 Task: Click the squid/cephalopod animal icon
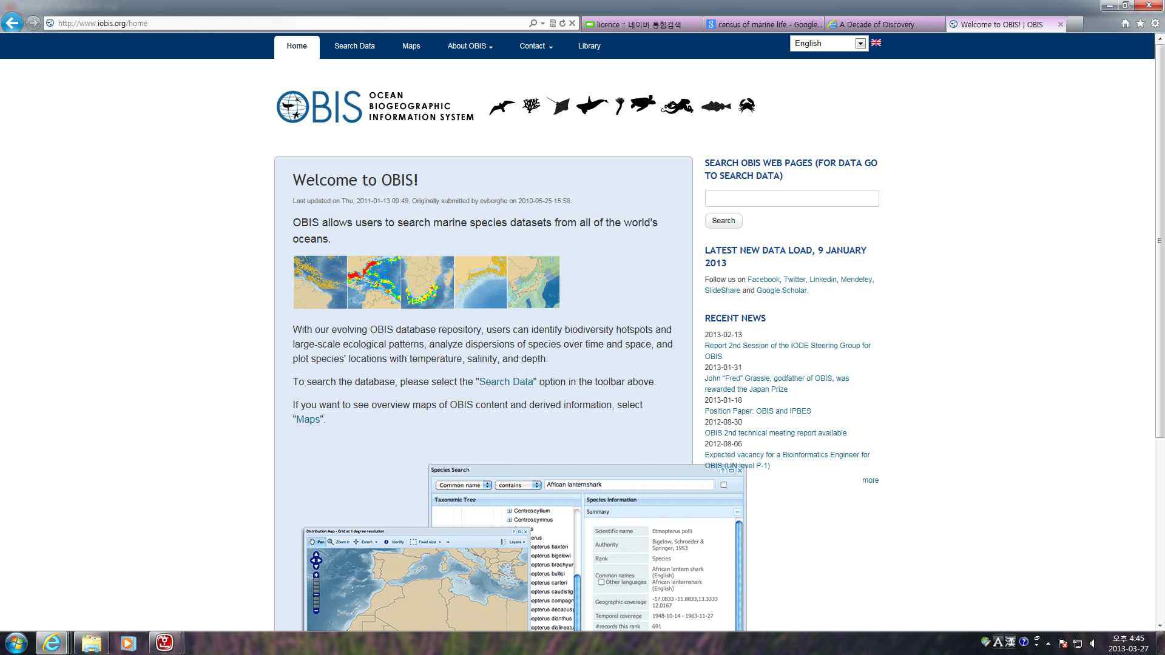coord(677,106)
